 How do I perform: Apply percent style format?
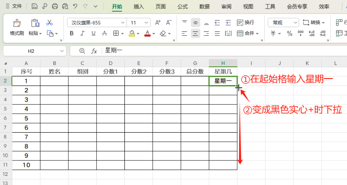(x=290, y=34)
